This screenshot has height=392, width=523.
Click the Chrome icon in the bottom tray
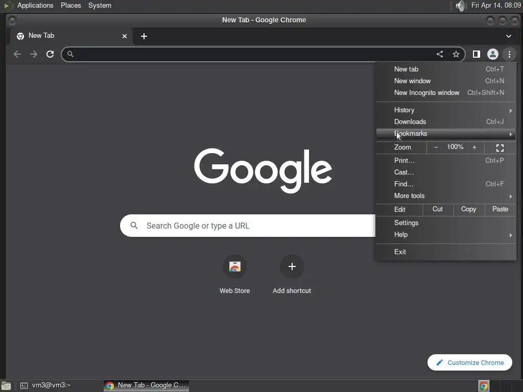(x=484, y=386)
